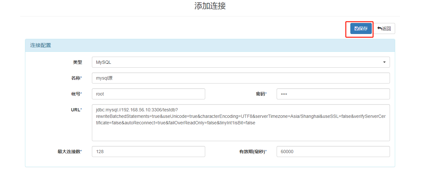Click the 连接配置 panel header
The image size is (426, 180).
[x=210, y=45]
